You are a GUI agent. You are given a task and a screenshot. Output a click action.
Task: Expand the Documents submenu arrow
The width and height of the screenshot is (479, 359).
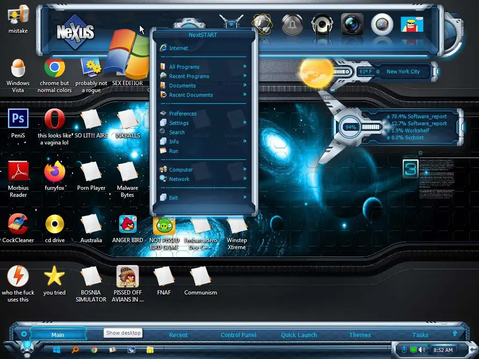[245, 85]
